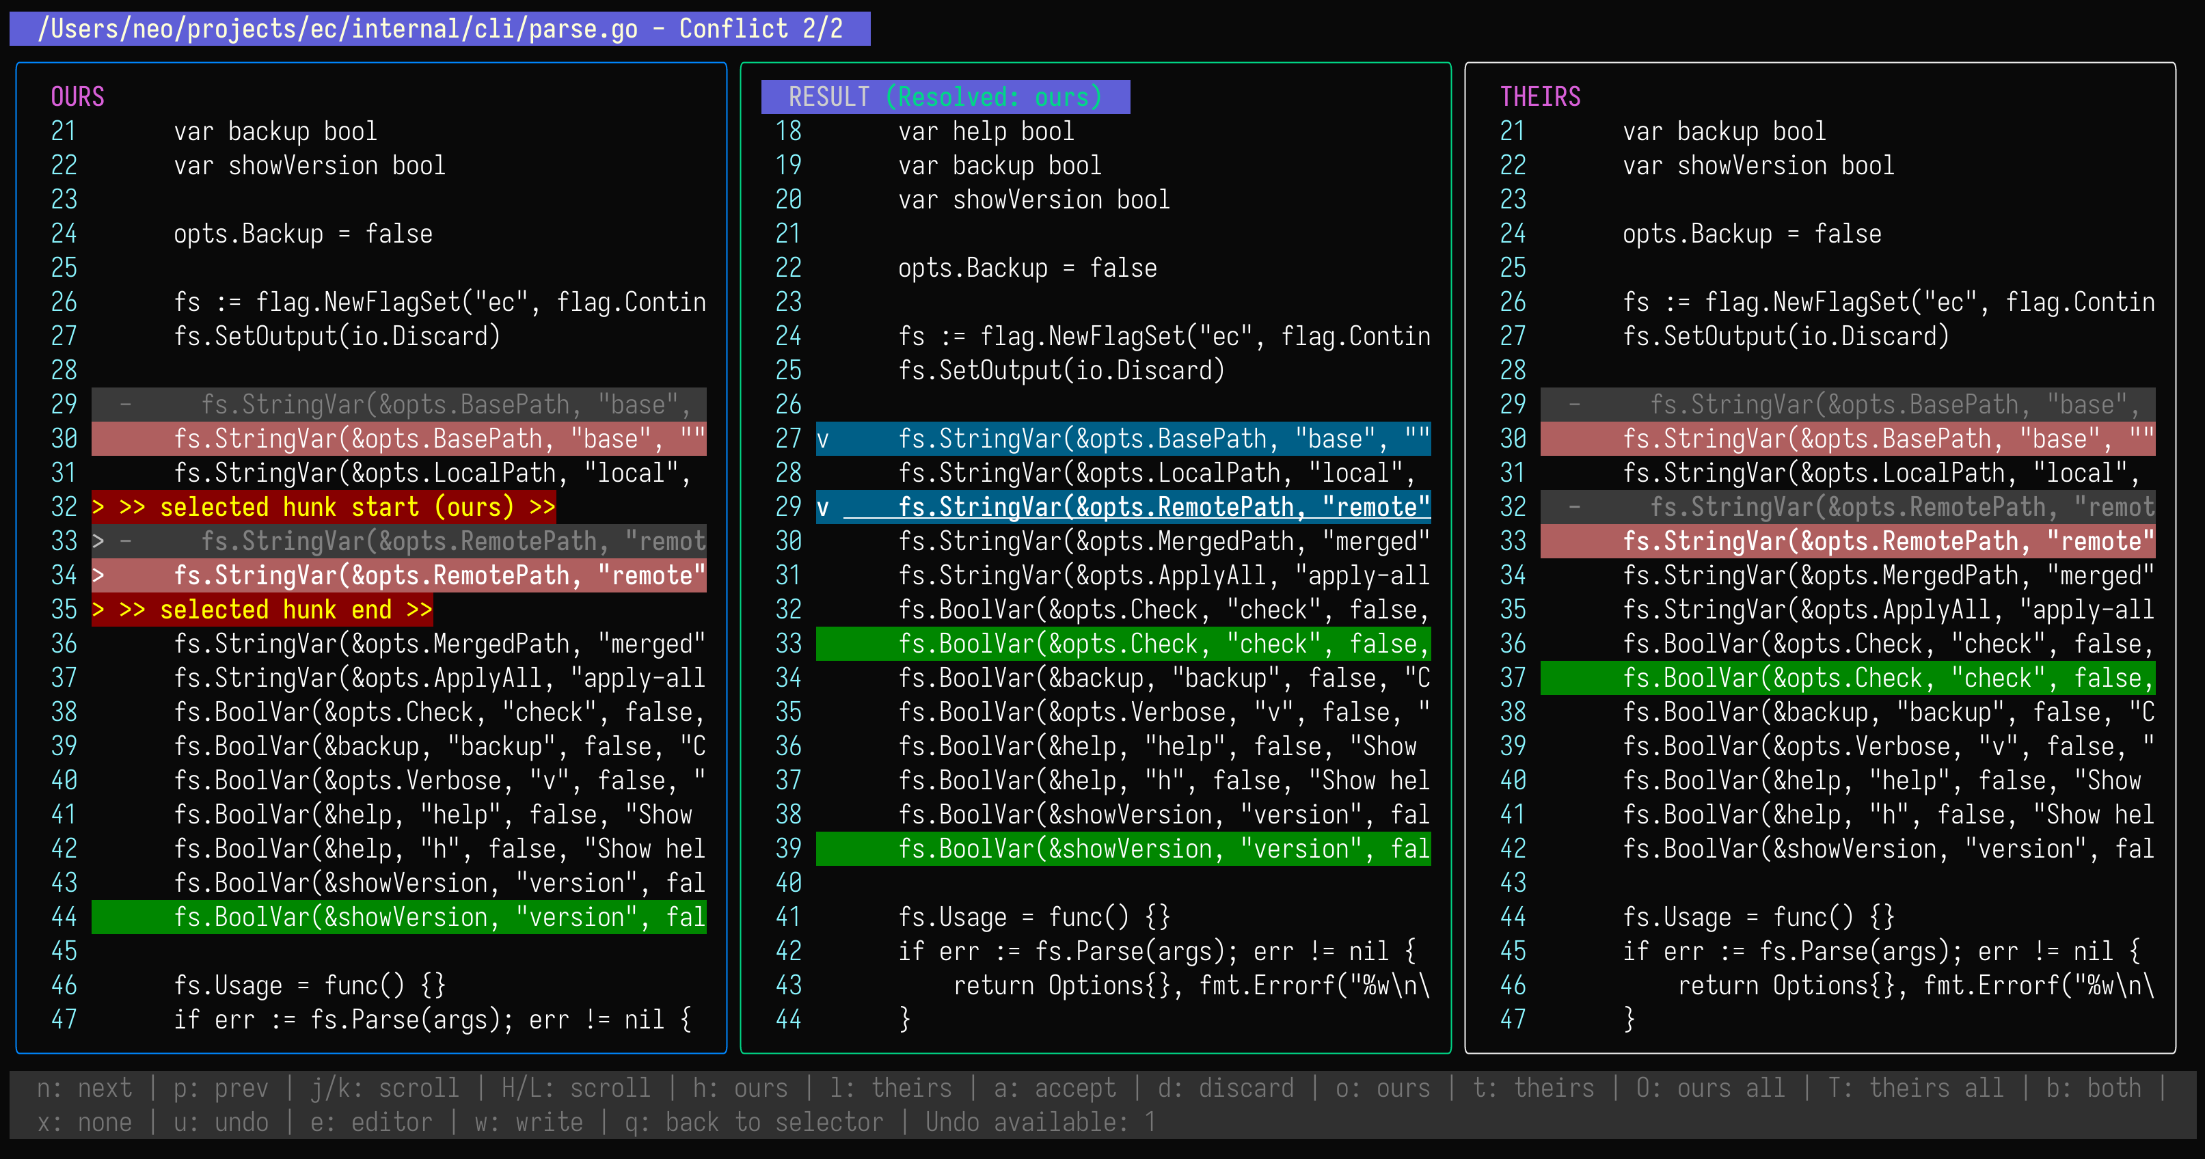
Task: Select 'x: none' to clear resolution
Action: 85,1121
